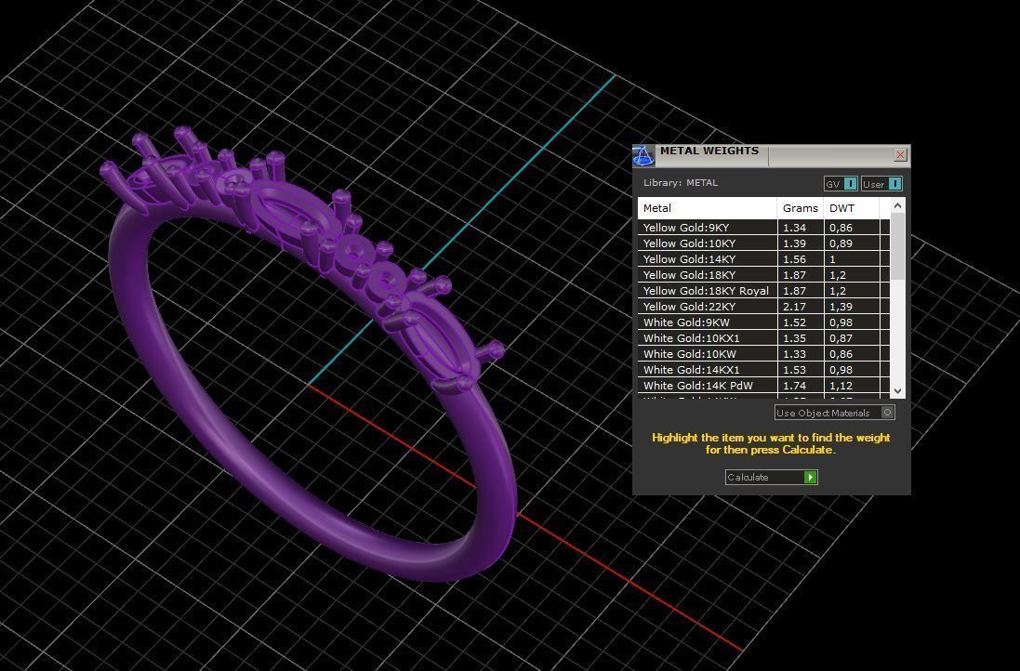The height and width of the screenshot is (671, 1020).
Task: Toggle the User library switch
Action: [x=895, y=184]
